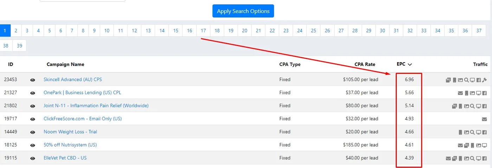Screen dimensions: 492x168
Task: Click the CPA Rate column header
Action: tap(365, 64)
